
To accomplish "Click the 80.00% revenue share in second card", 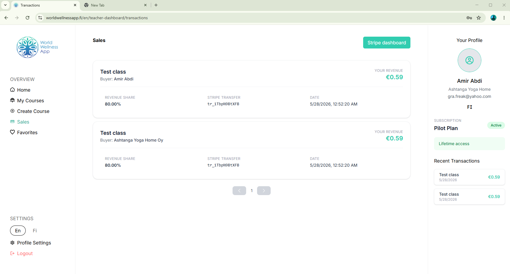I will pyautogui.click(x=113, y=165).
